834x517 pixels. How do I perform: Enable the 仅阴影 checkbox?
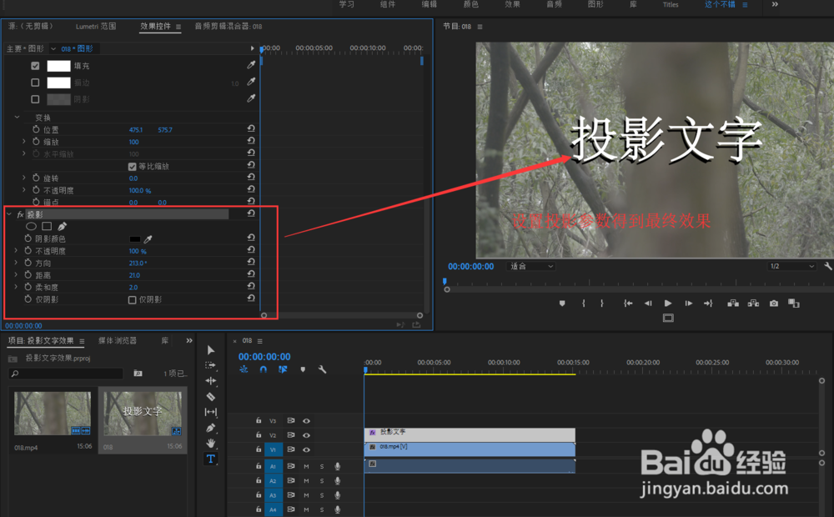130,300
